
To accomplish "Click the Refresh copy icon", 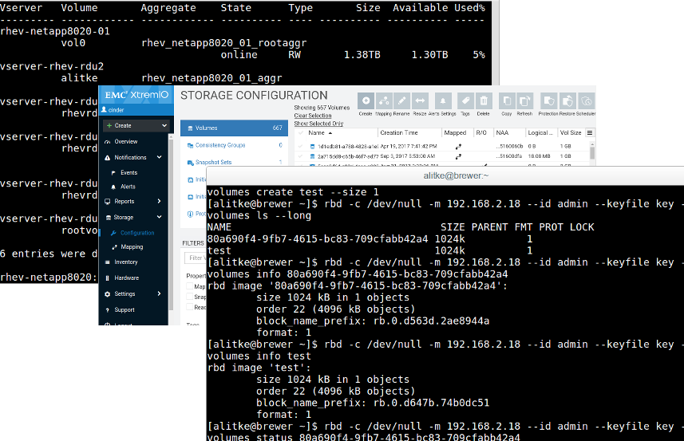I will pyautogui.click(x=525, y=101).
